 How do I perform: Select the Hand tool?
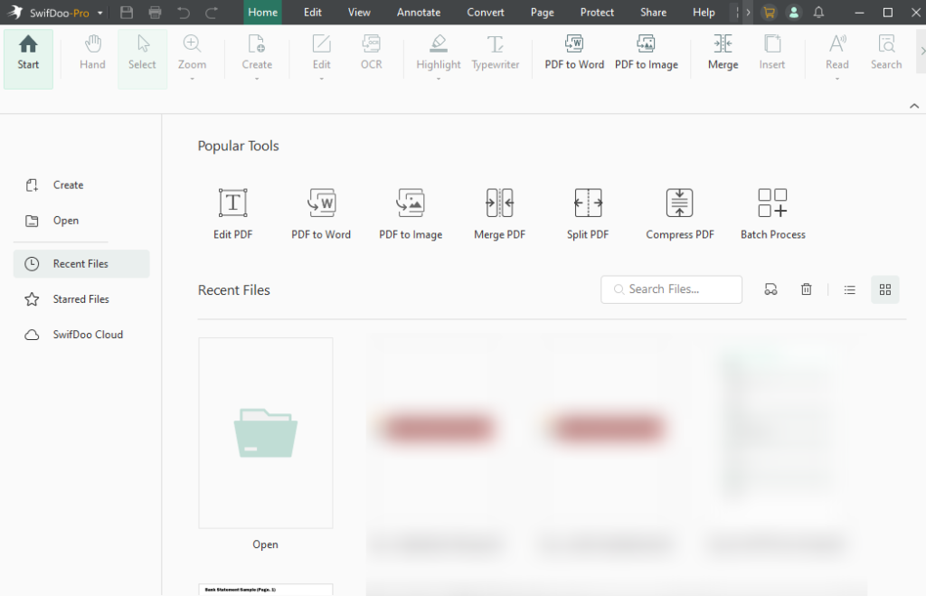pos(93,53)
